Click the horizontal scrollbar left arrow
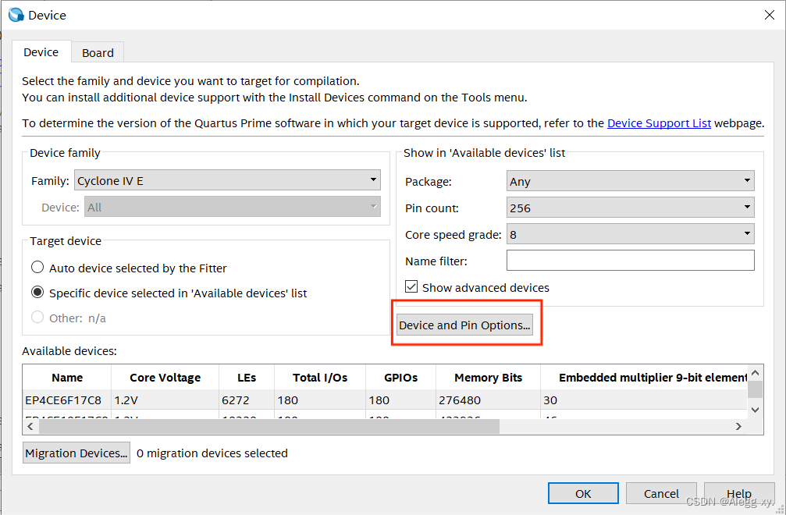The height and width of the screenshot is (515, 786). tap(30, 426)
